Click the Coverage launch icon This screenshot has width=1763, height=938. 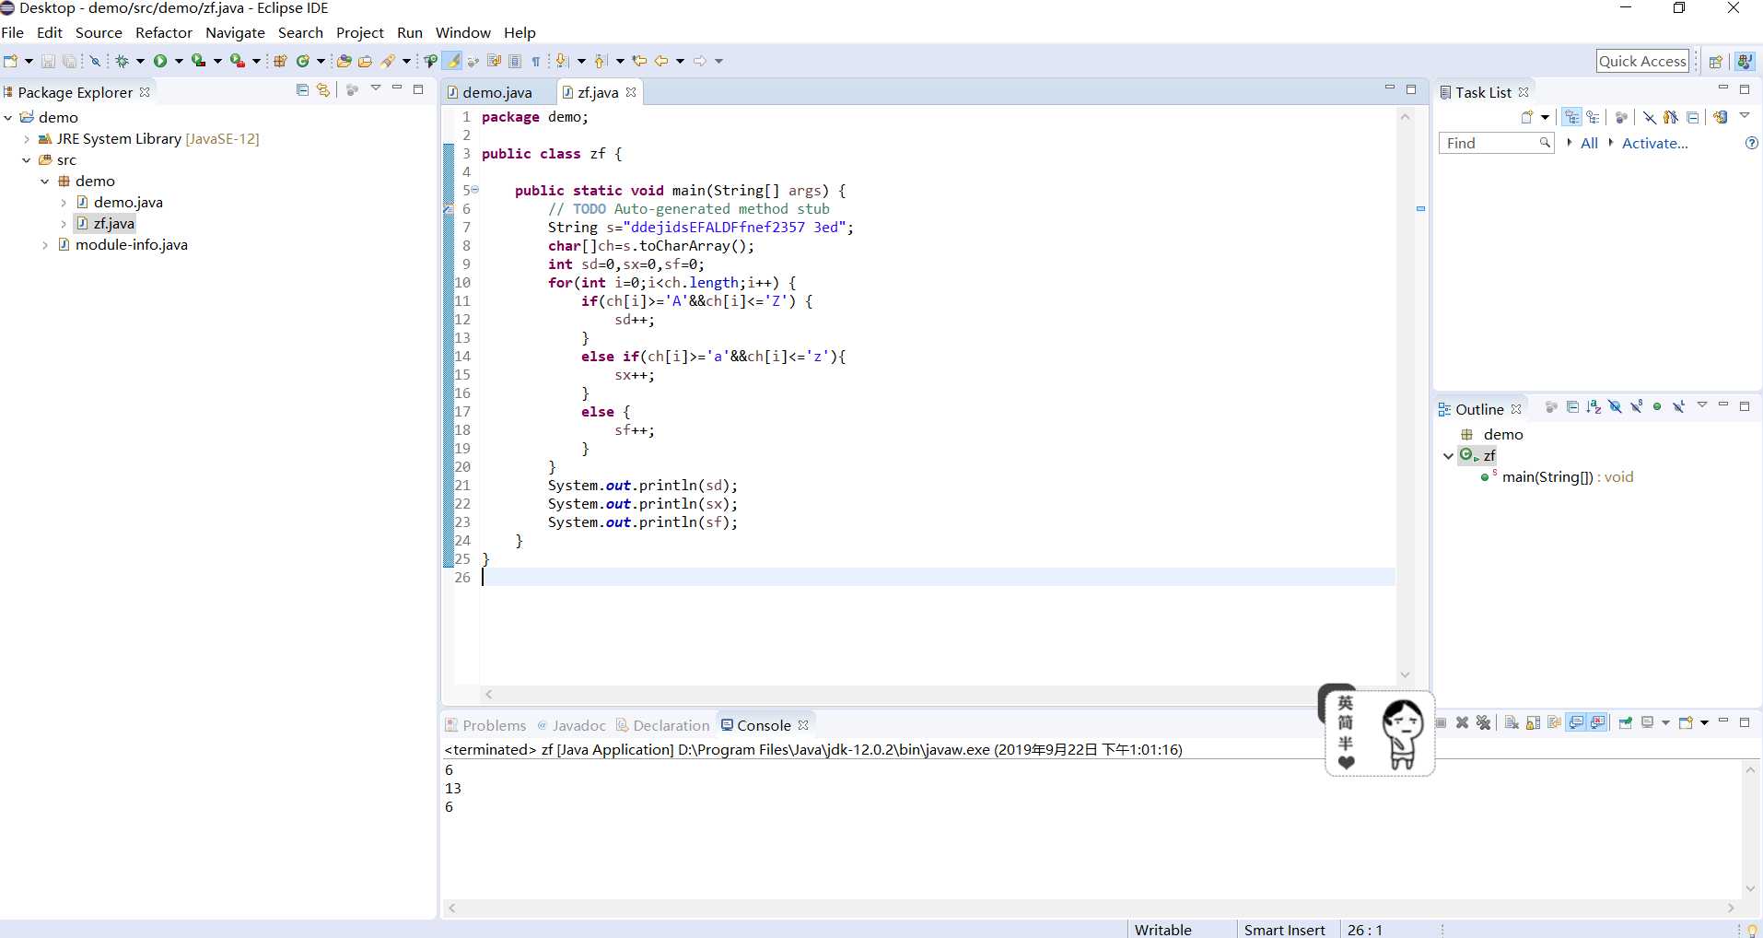pyautogui.click(x=198, y=61)
